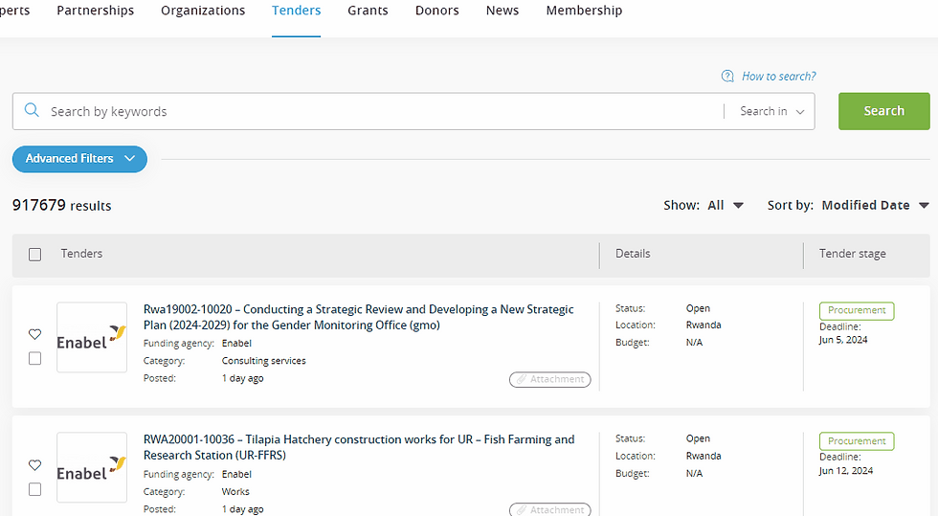Viewport: 938px width, 516px height.
Task: Click Enabel logo of first tender
Action: [92, 338]
